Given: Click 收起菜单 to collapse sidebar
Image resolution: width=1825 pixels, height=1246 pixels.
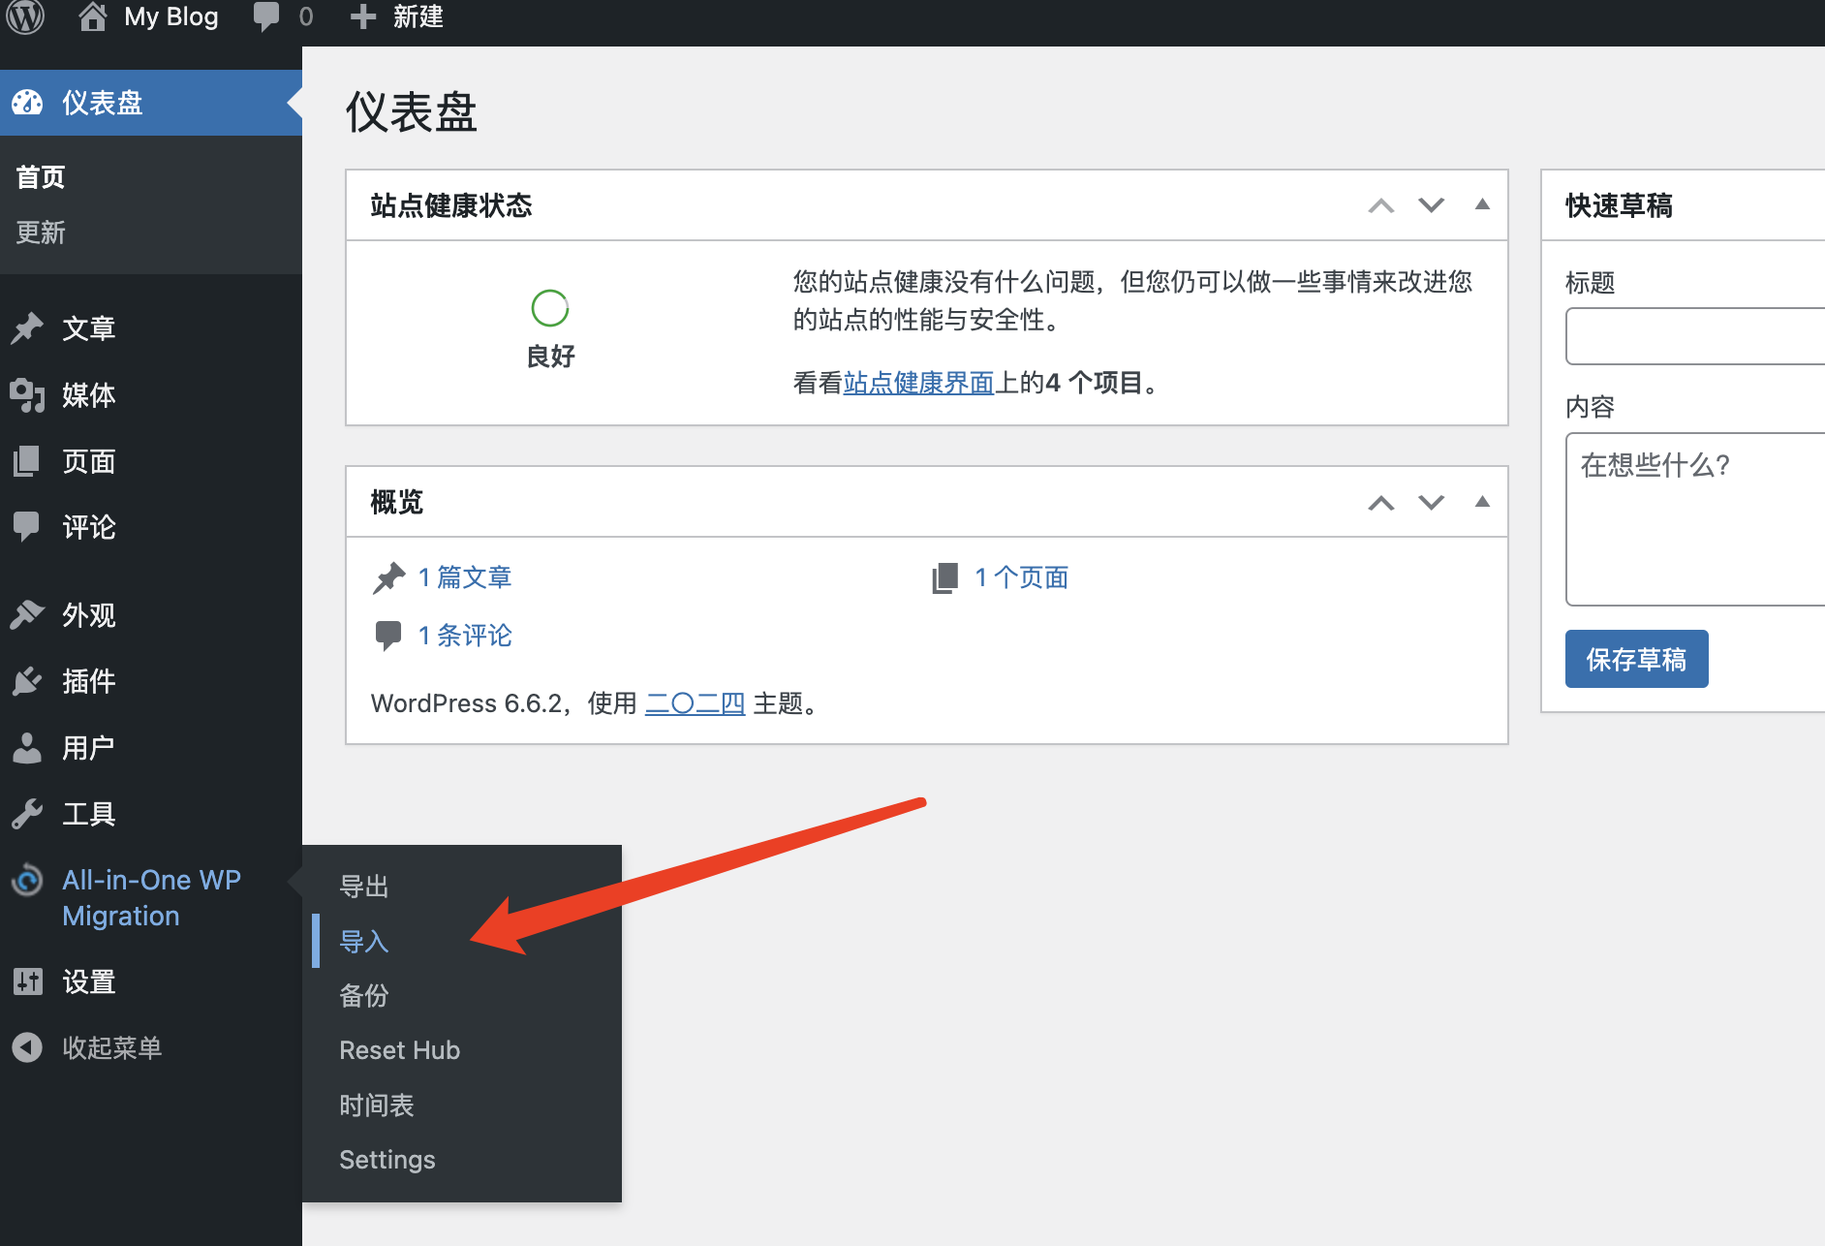Looking at the screenshot, I should point(151,1047).
